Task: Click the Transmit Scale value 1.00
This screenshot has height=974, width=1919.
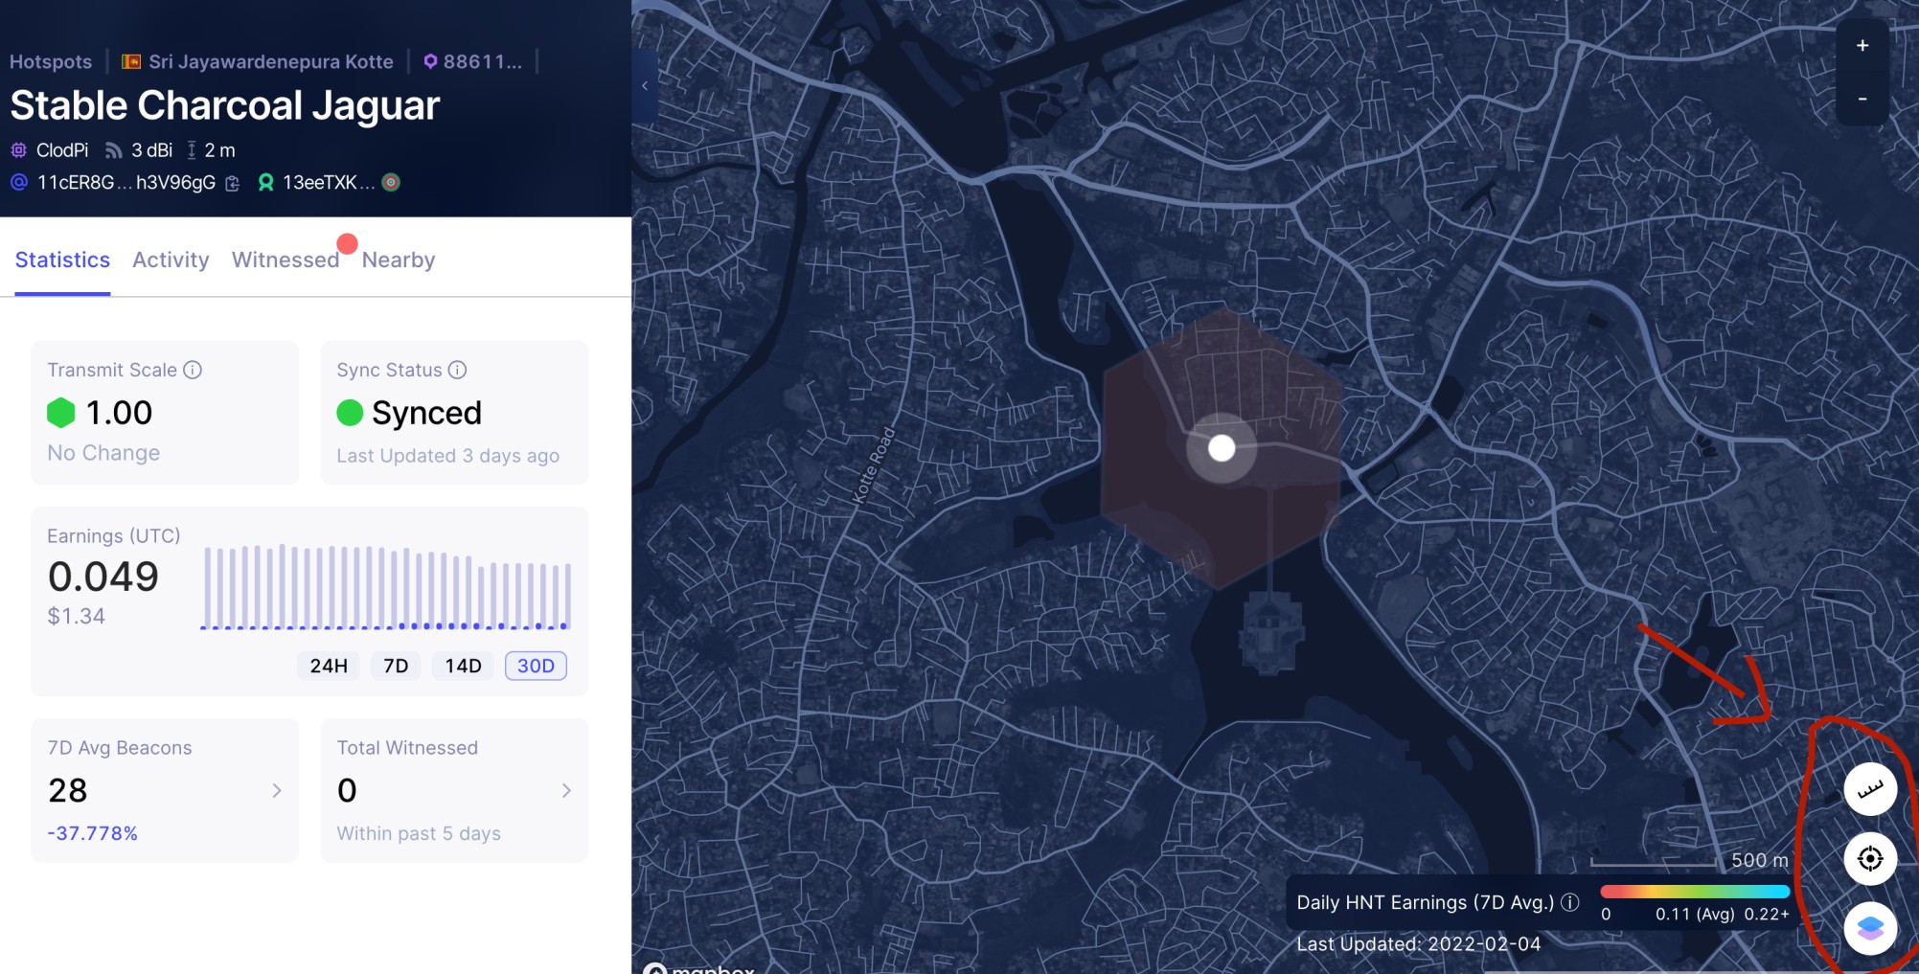Action: [119, 413]
